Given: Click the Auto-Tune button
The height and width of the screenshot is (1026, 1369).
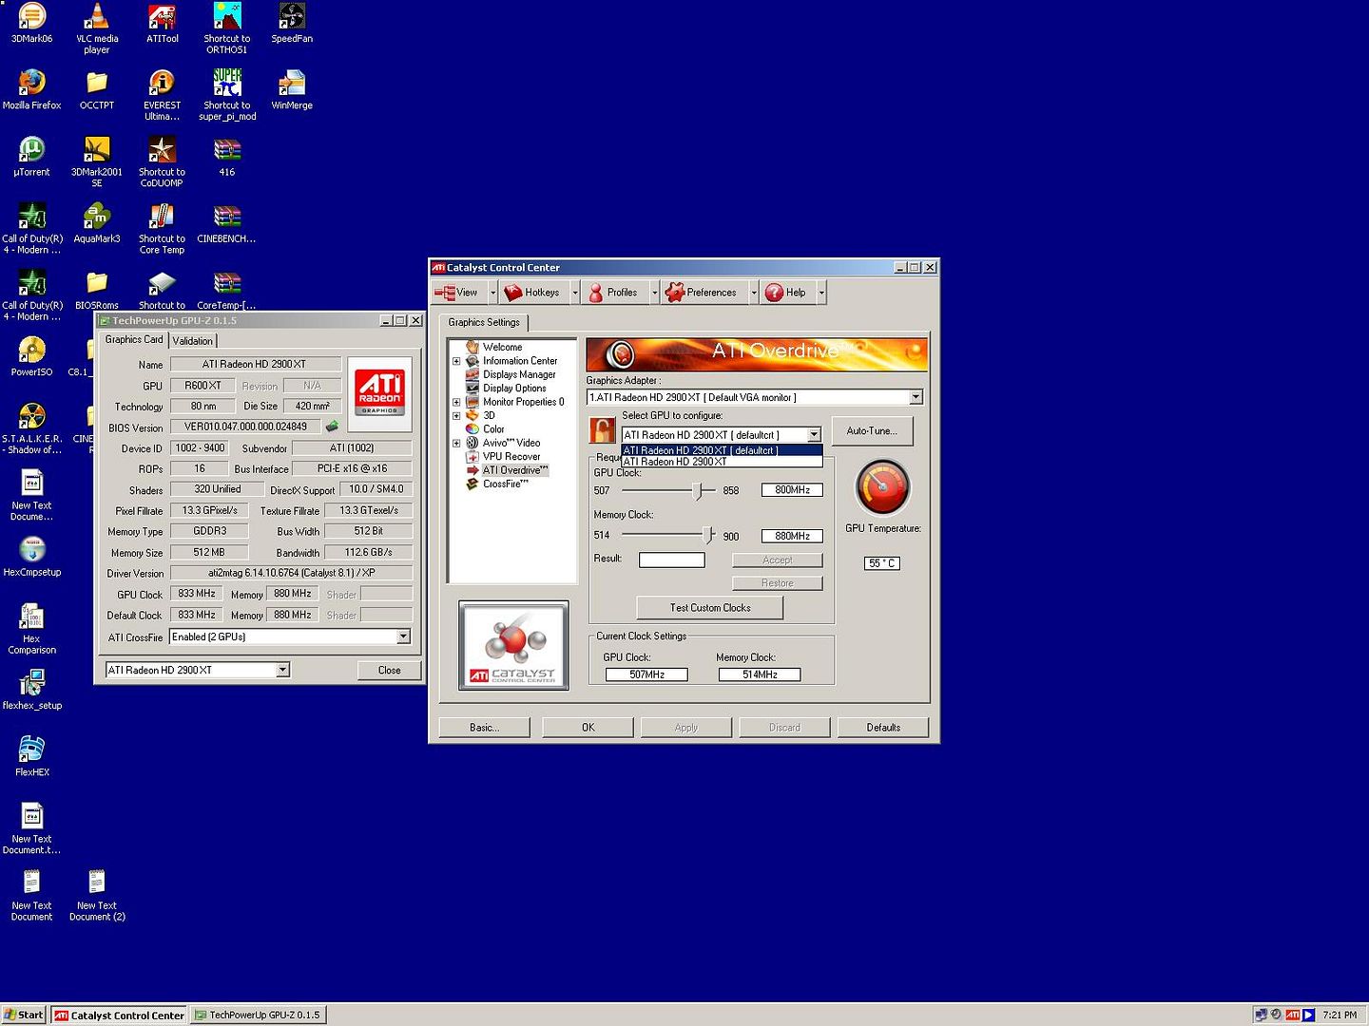Looking at the screenshot, I should 872,431.
